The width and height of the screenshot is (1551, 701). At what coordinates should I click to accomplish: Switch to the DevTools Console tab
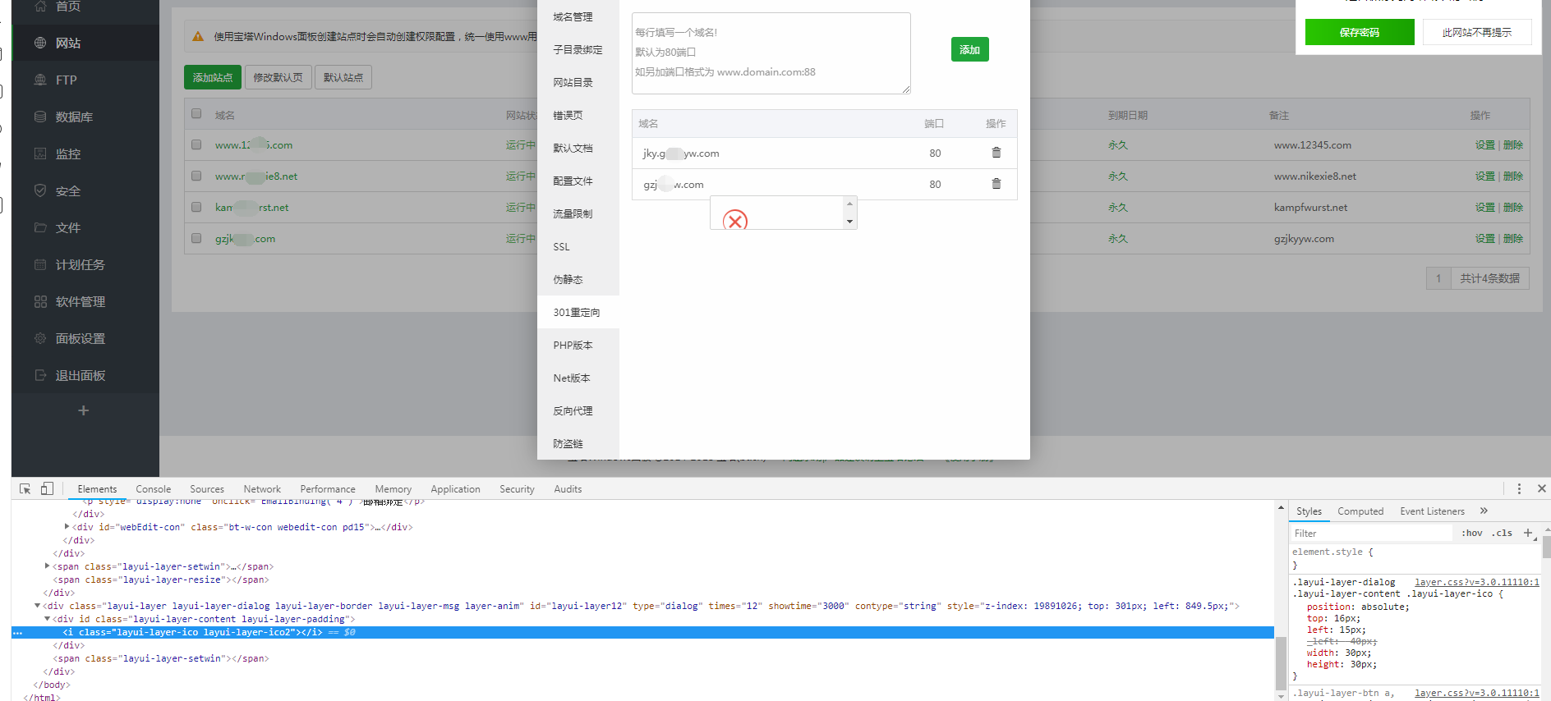click(x=154, y=488)
